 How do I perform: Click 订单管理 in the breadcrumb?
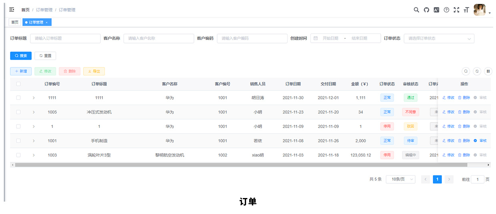click(44, 10)
